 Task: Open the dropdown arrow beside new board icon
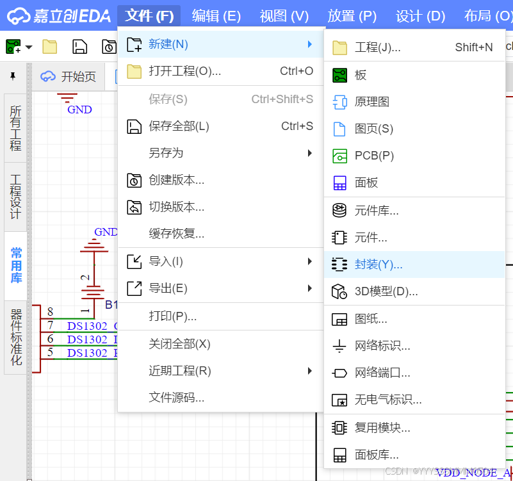[x=29, y=47]
